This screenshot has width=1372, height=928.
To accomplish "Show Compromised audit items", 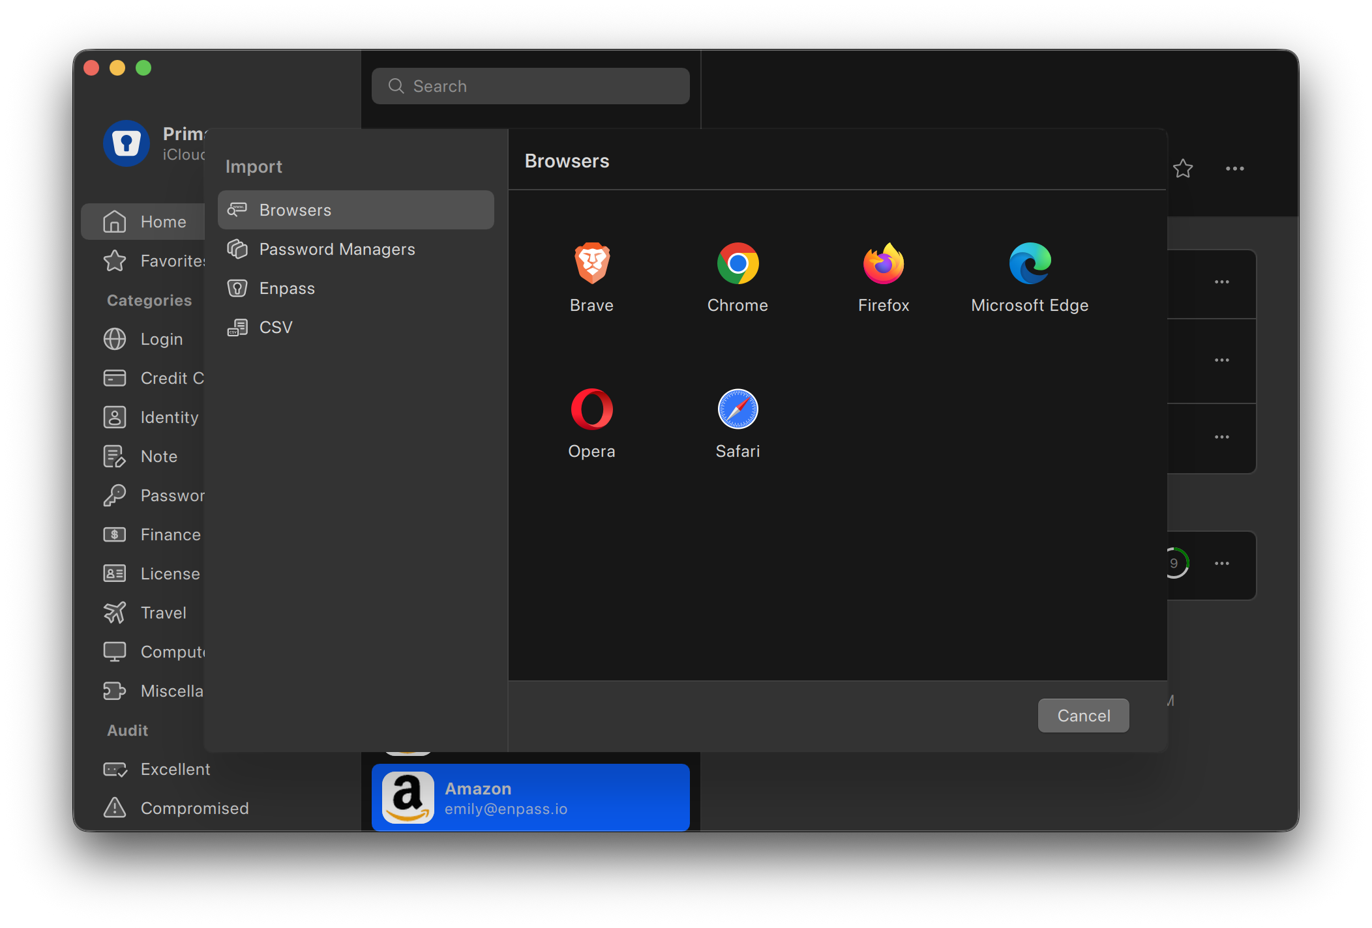I will point(217,808).
